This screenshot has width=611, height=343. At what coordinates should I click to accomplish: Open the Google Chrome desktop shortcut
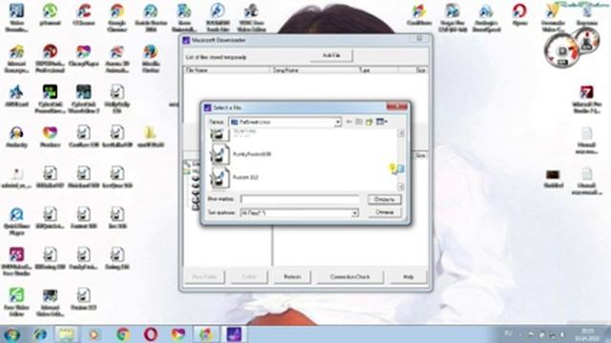coord(116,18)
